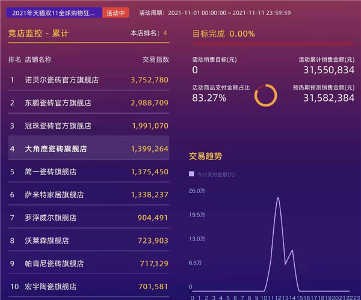Screen dimensions: 361x300
Task: Select the 冠珠瓷砖官方旗舰店 row
Action: coord(88,126)
